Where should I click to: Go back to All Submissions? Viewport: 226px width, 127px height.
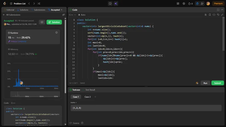pos(12,15)
